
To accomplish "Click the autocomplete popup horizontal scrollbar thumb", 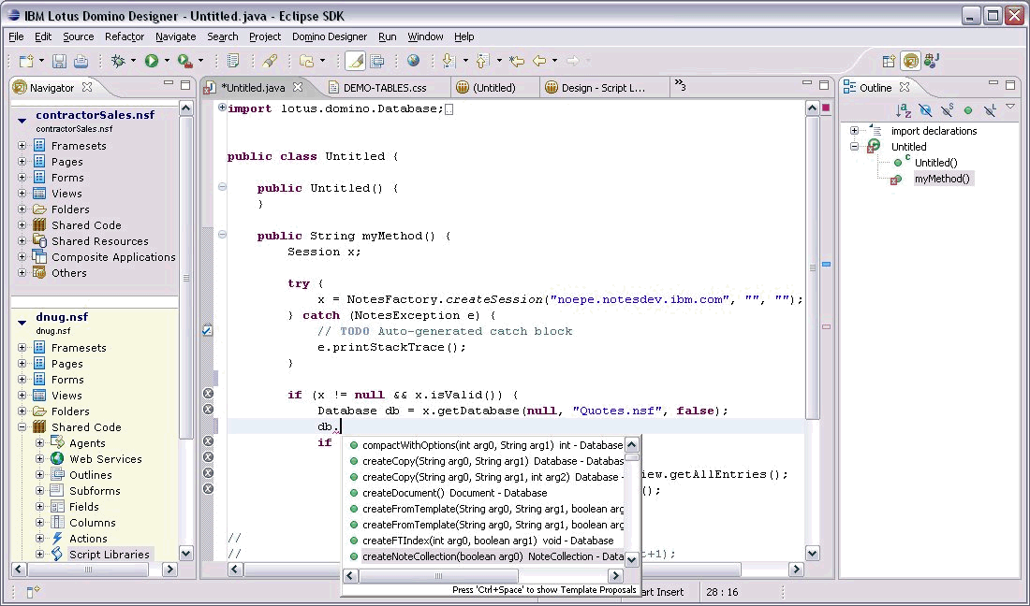I will tap(439, 576).
